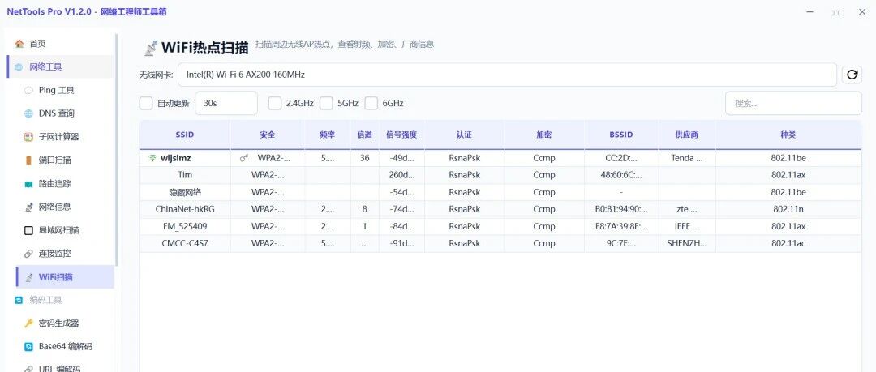Sort by the 频率 column header
The height and width of the screenshot is (372, 876).
(328, 135)
